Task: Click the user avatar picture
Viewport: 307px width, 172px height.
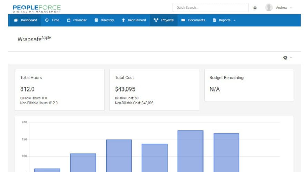Action: click(269, 8)
